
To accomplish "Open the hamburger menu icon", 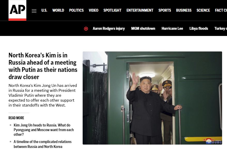I will point(34,11).
